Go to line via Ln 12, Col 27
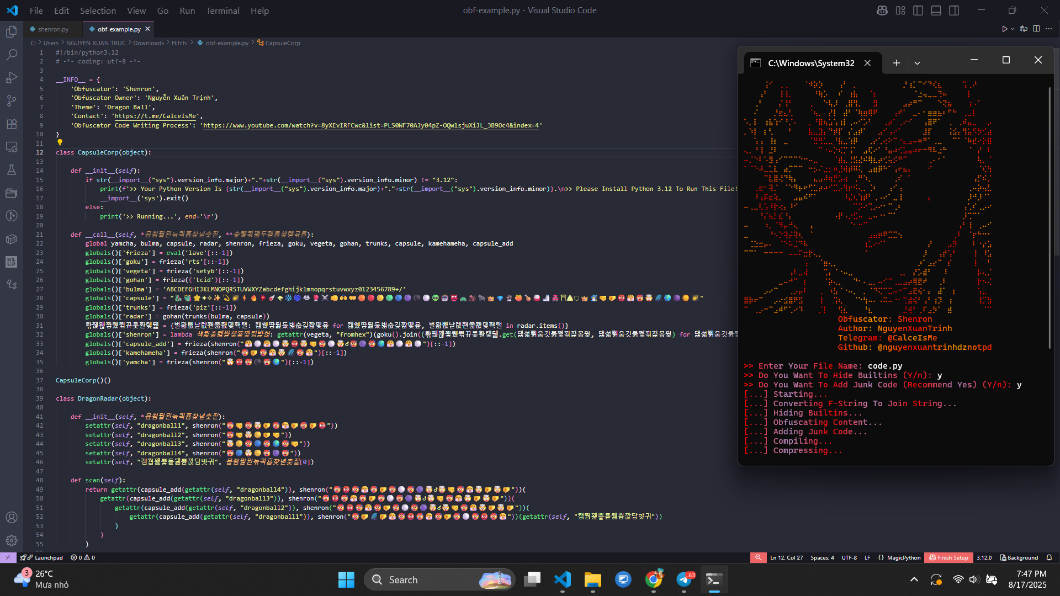This screenshot has height=596, width=1060. [x=786, y=557]
